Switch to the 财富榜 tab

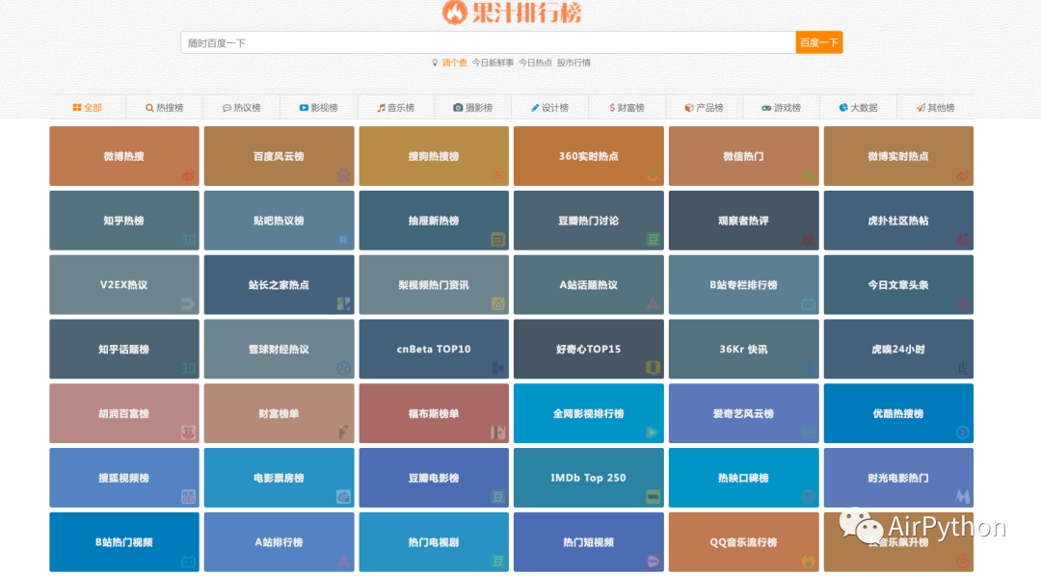627,108
